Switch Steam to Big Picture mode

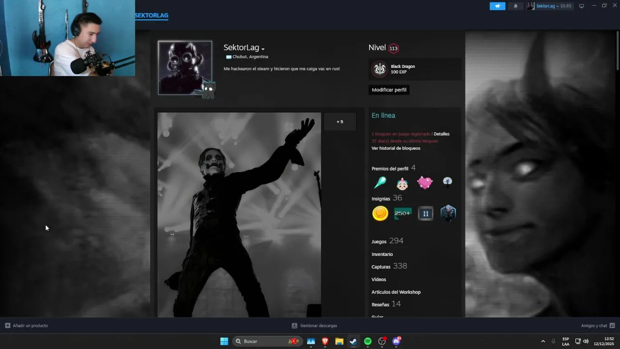tap(582, 6)
